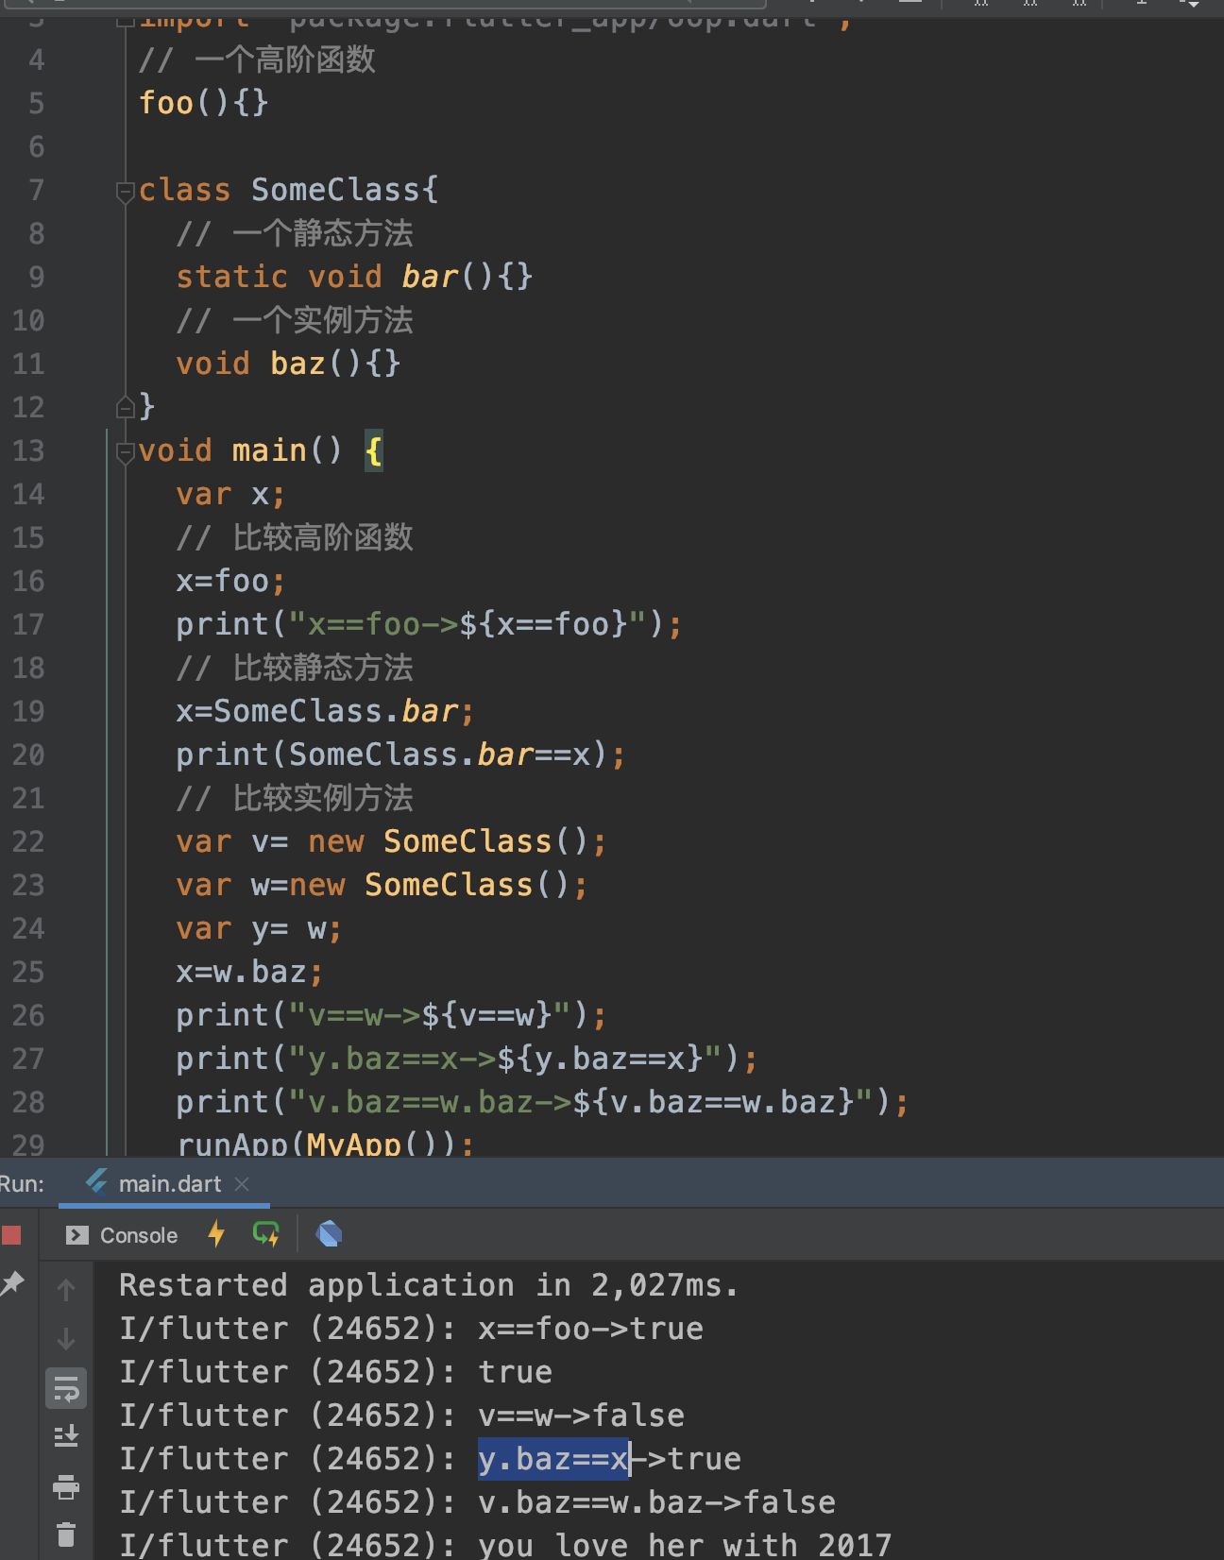Click the Flutter Hot Restart green icon
Screen dimensions: 1224x1560
(266, 1234)
